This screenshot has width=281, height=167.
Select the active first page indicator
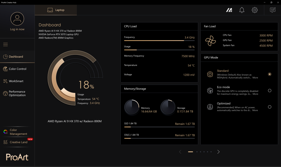click(x=190, y=152)
